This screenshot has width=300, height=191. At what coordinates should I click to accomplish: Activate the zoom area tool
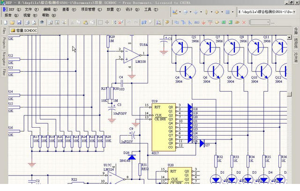click(57, 23)
